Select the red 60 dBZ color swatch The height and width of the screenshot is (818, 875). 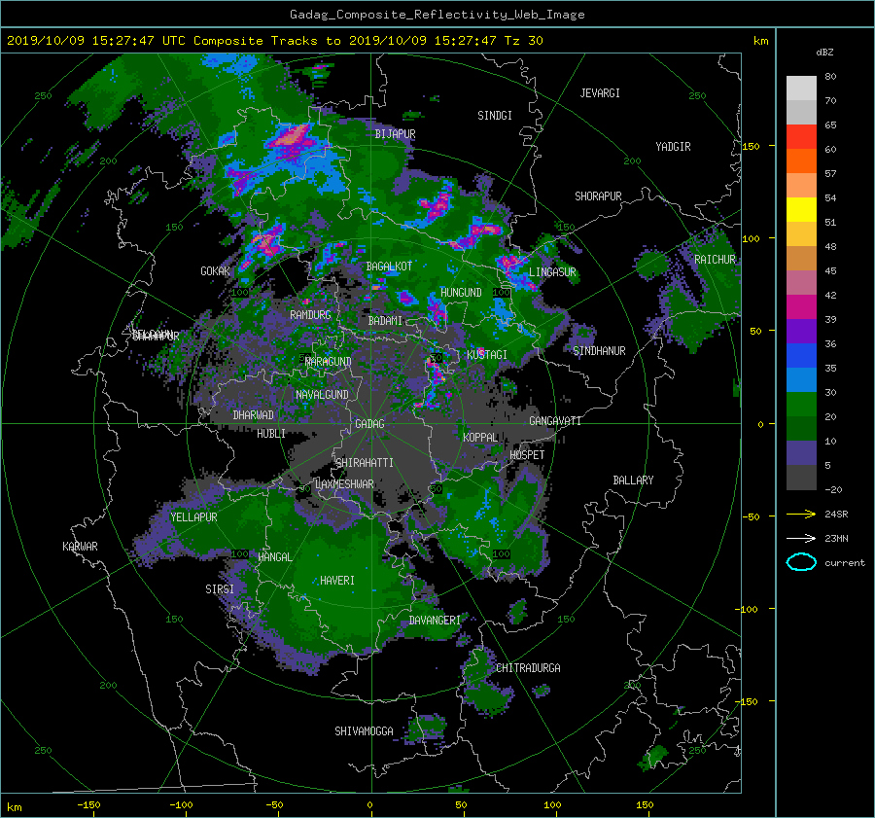tap(801, 137)
